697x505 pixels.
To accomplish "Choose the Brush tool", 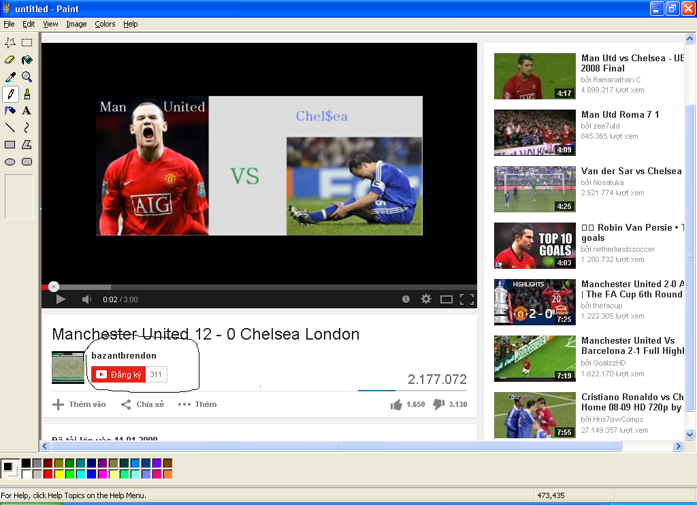I will click(27, 94).
